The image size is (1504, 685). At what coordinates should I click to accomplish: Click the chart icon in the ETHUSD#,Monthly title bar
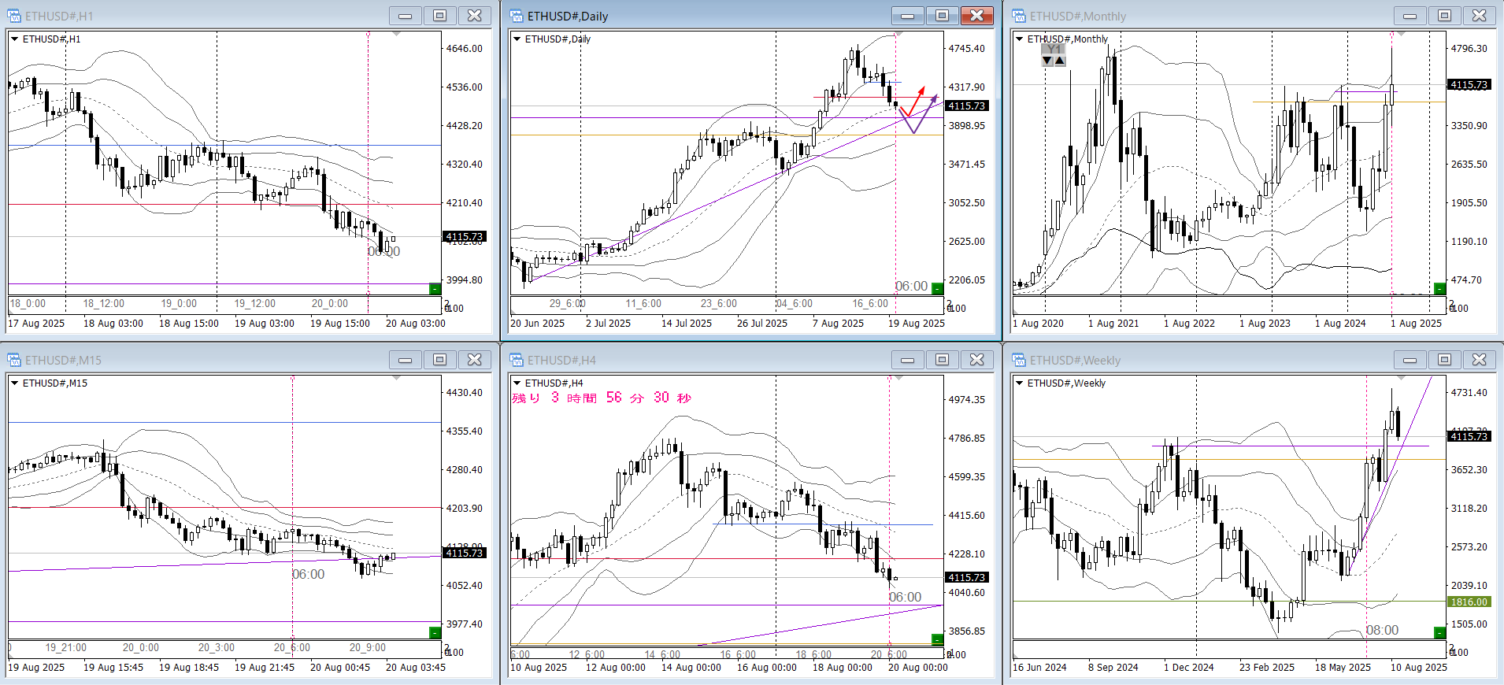point(1019,16)
